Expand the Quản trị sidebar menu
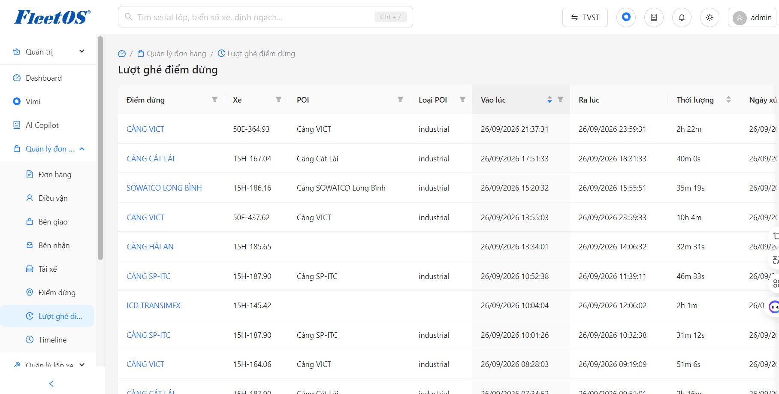The image size is (779, 394). coord(48,52)
